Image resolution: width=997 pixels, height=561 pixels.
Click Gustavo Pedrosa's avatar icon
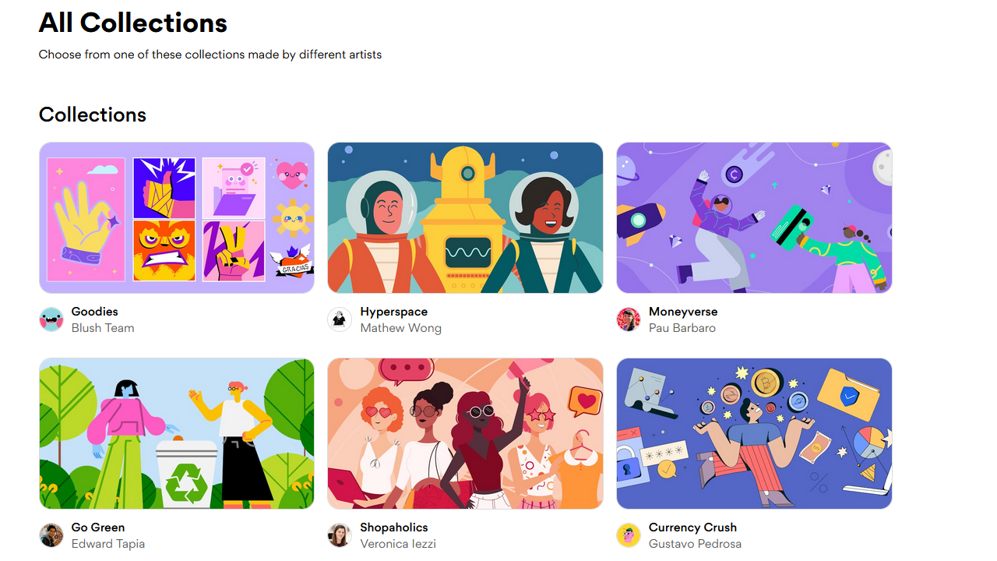629,535
